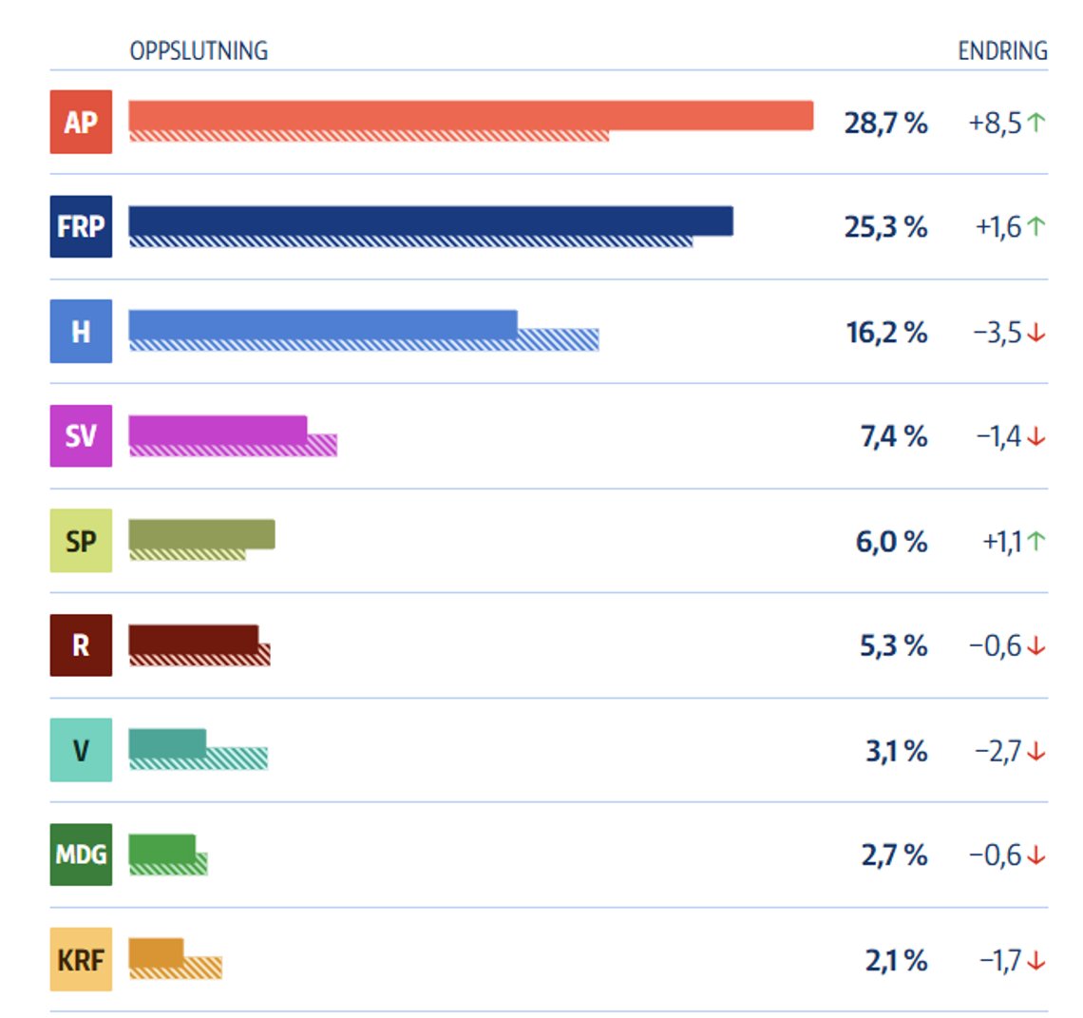Click the green up arrow beside +1,1
Screen dimensions: 1083x1018
[1036, 541]
